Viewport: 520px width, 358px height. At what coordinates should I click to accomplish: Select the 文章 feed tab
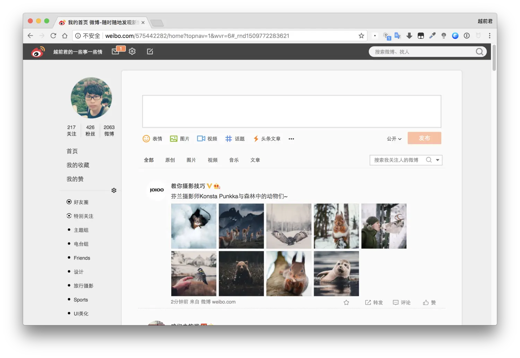point(255,160)
